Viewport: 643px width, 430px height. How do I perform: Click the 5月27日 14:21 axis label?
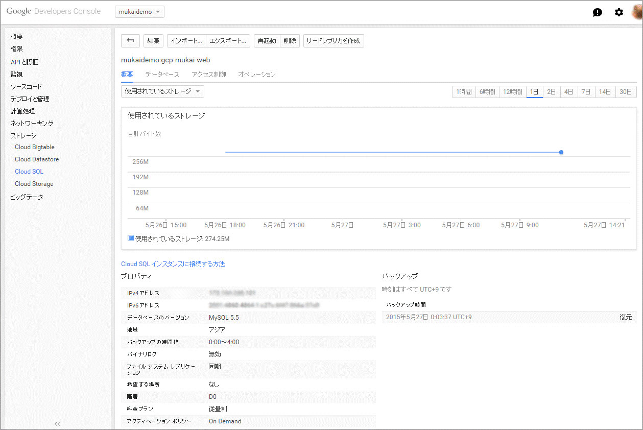[x=605, y=225]
